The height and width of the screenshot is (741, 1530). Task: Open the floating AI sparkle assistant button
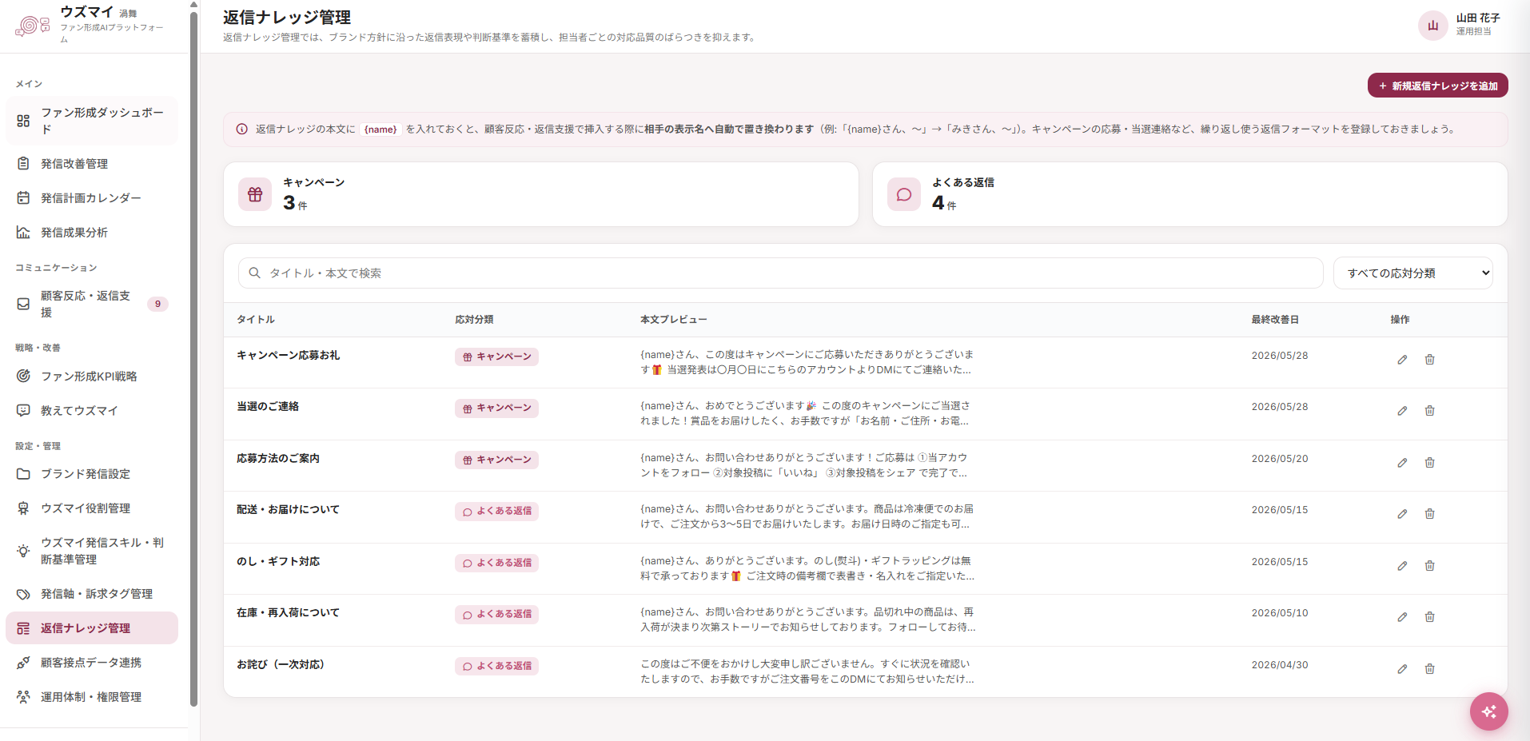tap(1488, 711)
